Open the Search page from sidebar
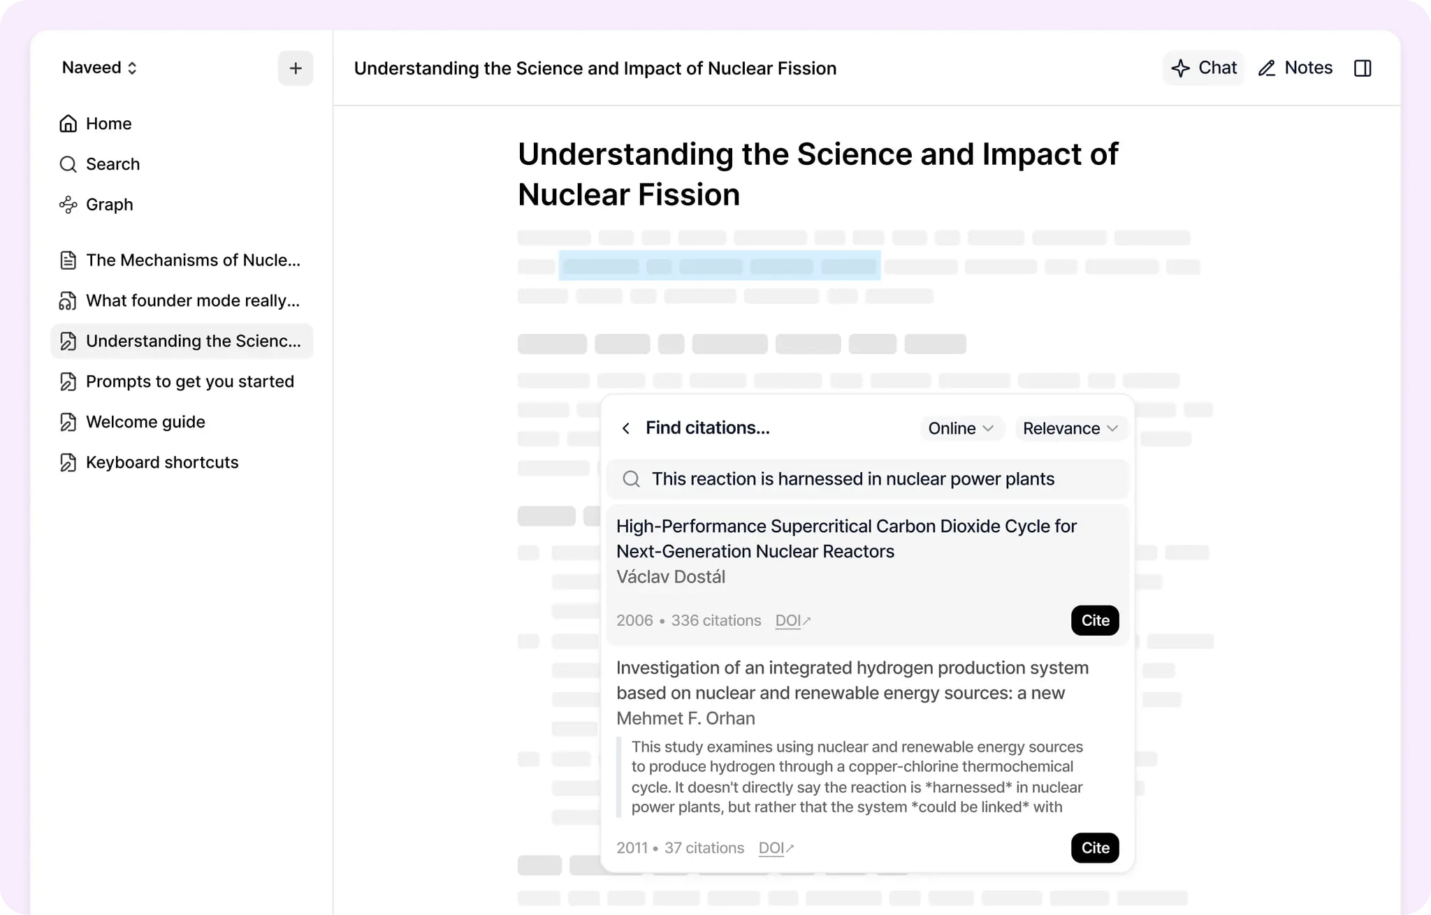 [x=112, y=163]
